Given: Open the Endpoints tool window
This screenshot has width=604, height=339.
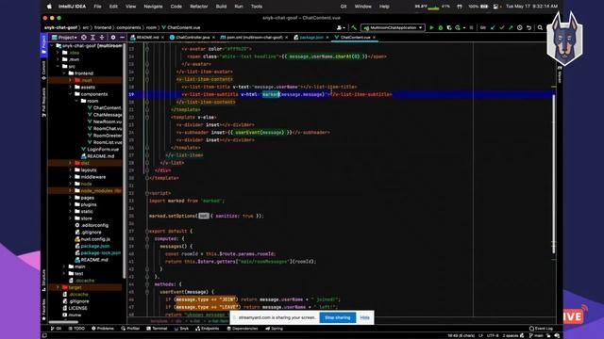Looking at the screenshot, I should pos(208,329).
